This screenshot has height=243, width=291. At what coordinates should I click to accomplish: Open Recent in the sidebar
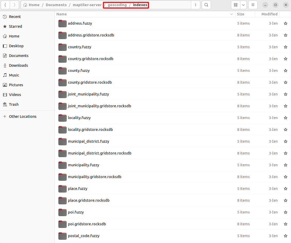point(27,17)
